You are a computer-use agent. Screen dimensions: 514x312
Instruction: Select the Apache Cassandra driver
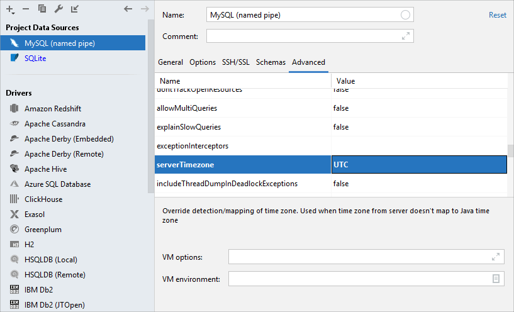[55, 124]
